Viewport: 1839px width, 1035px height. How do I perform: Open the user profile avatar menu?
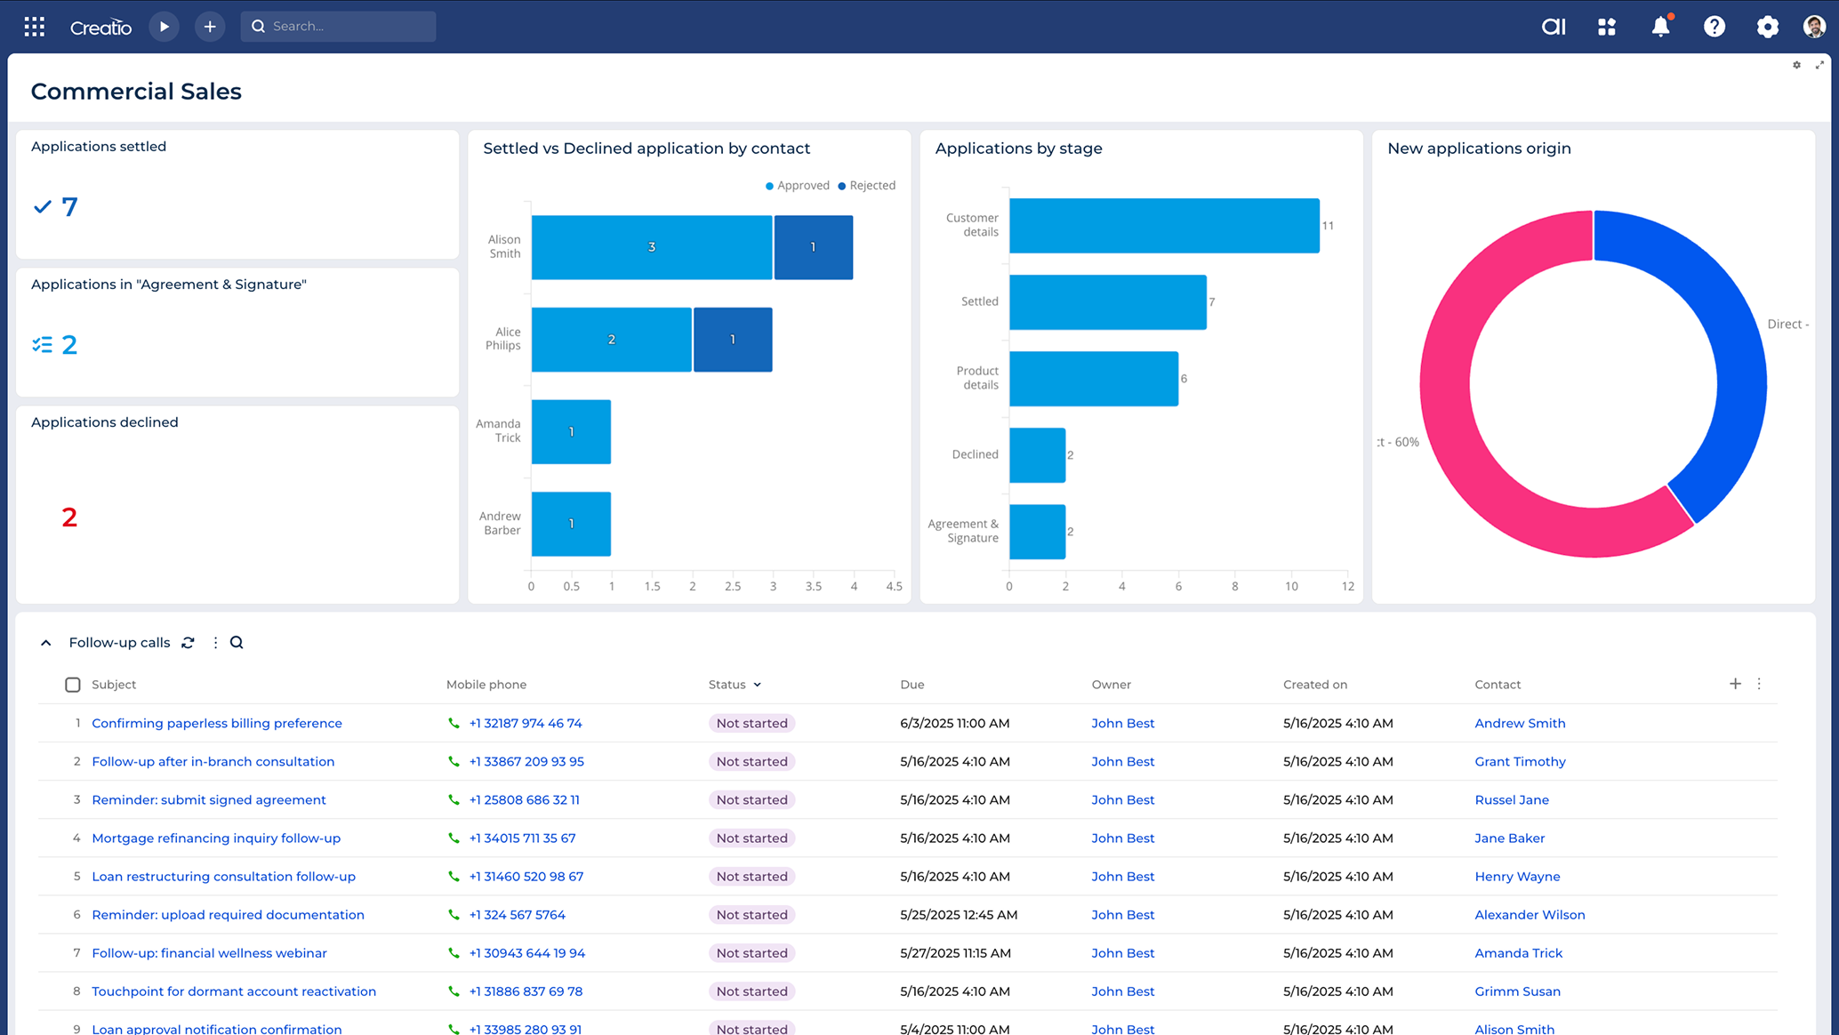coord(1814,27)
